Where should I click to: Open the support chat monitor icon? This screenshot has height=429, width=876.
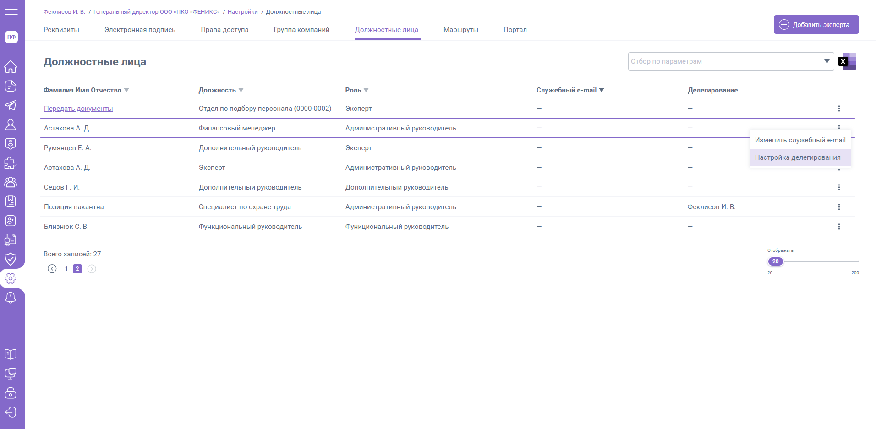click(x=11, y=374)
